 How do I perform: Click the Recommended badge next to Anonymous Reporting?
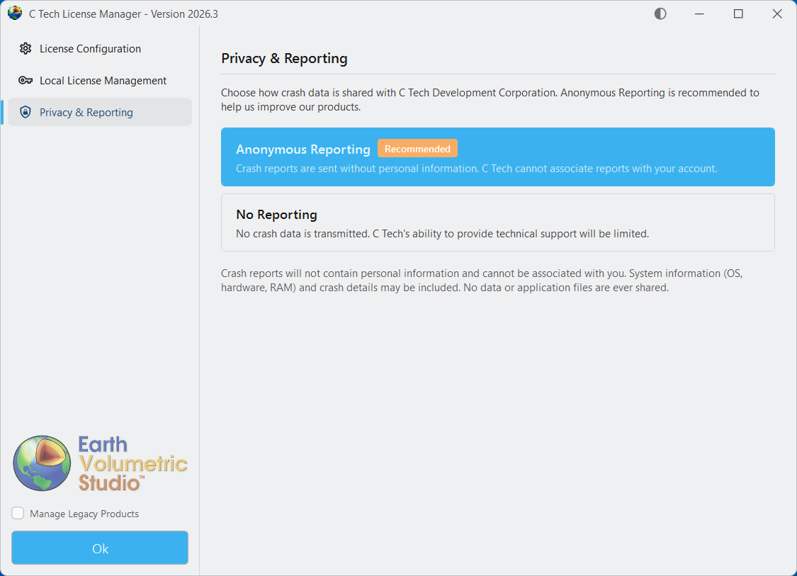coord(417,148)
